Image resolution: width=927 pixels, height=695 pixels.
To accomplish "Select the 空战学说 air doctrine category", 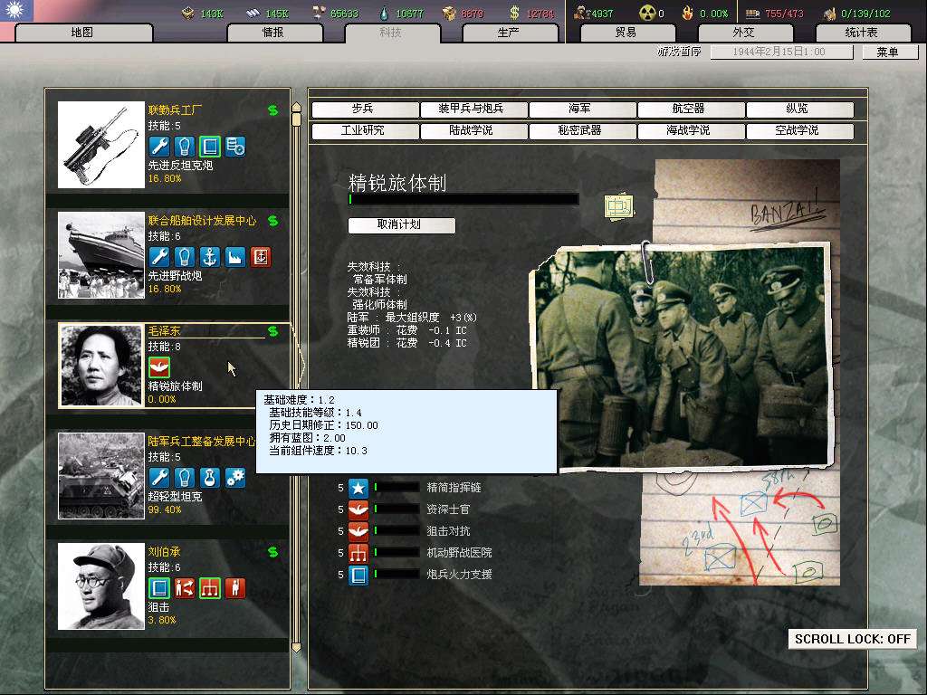I will coord(799,130).
